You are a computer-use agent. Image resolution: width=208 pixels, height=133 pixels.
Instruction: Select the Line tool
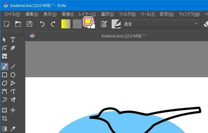tap(13, 66)
